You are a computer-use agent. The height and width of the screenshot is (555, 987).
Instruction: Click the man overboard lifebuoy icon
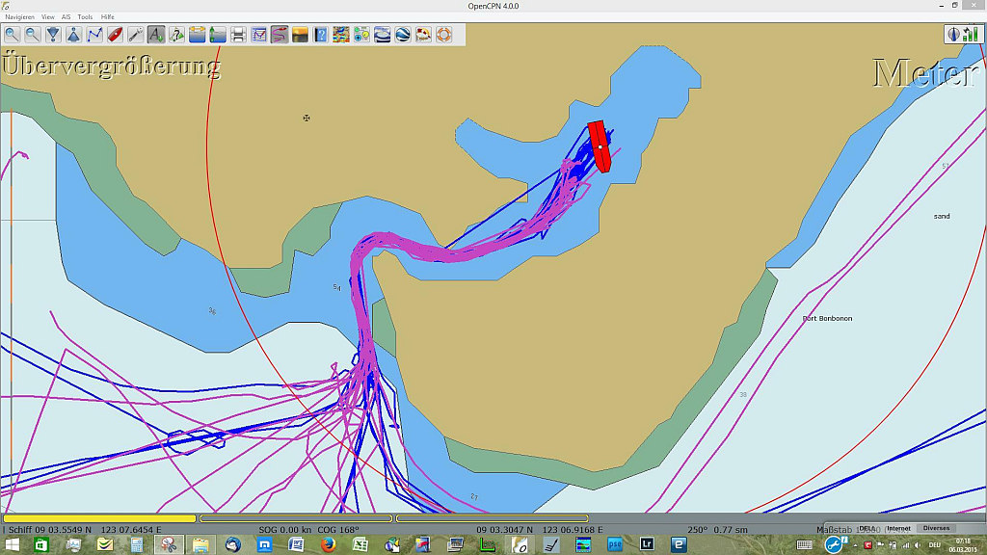[x=443, y=35]
